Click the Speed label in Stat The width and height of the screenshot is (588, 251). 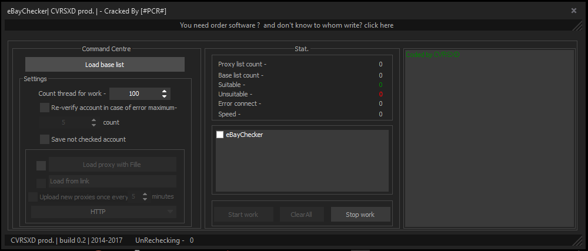coord(229,114)
